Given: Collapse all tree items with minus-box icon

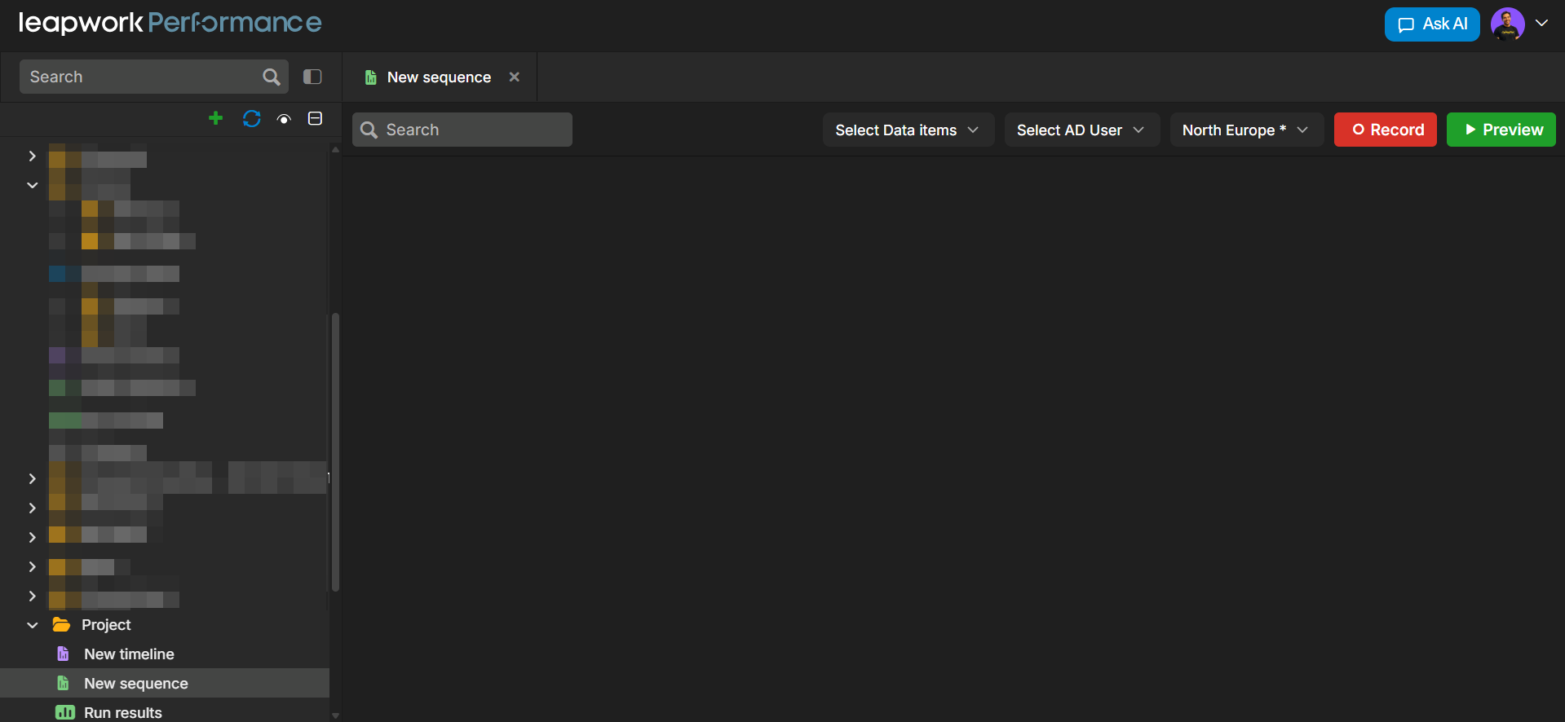Looking at the screenshot, I should pyautogui.click(x=315, y=119).
